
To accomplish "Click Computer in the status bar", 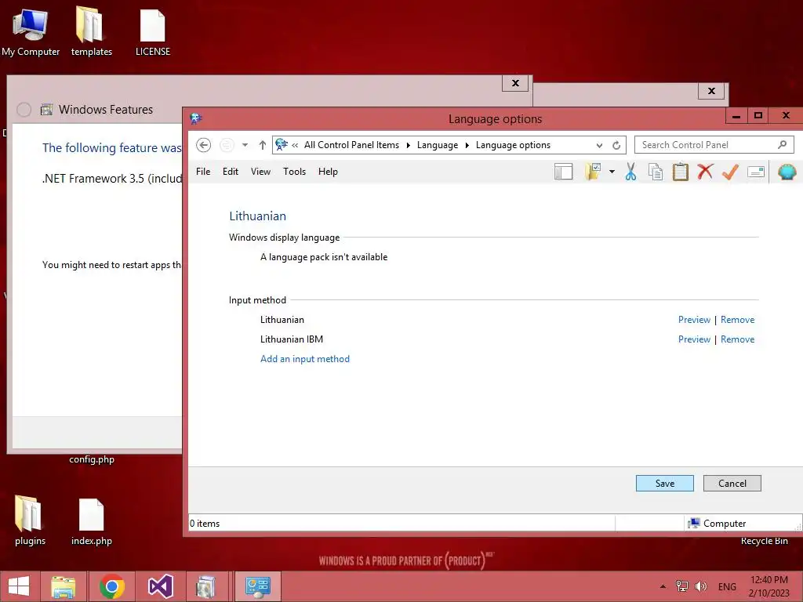I will pyautogui.click(x=717, y=523).
